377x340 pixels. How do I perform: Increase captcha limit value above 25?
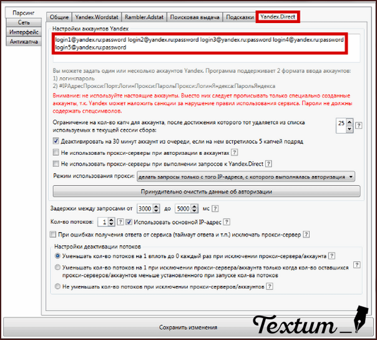pyautogui.click(x=350, y=122)
